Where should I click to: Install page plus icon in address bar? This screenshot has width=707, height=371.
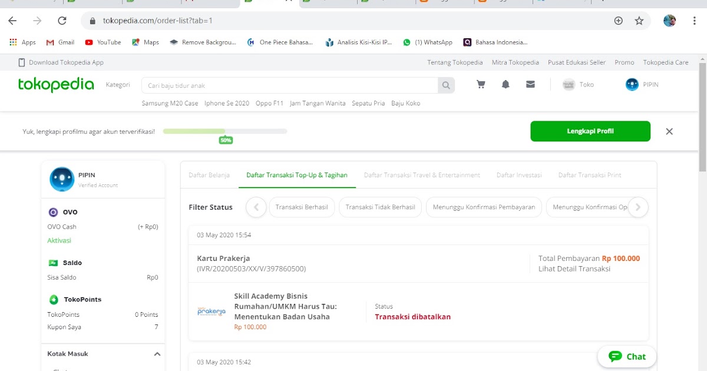[x=619, y=21]
